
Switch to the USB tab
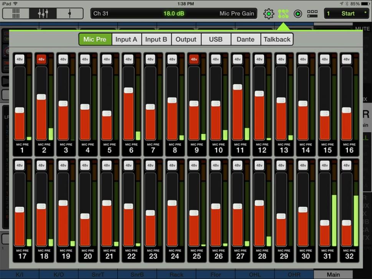click(216, 39)
